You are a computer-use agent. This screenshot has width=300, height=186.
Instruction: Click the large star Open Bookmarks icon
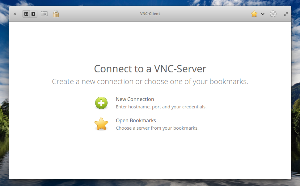101,124
